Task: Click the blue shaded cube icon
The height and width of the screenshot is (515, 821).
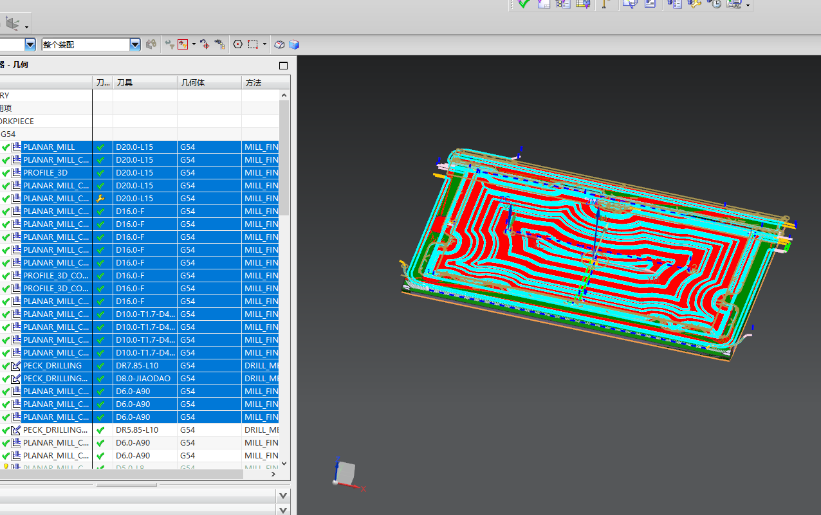Action: 294,44
